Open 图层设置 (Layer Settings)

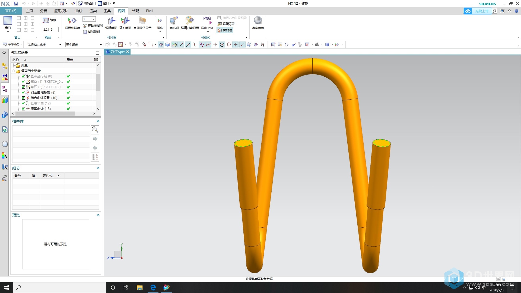pos(91,31)
